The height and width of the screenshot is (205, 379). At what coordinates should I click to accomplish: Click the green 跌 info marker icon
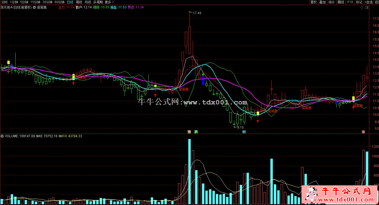coord(196,132)
